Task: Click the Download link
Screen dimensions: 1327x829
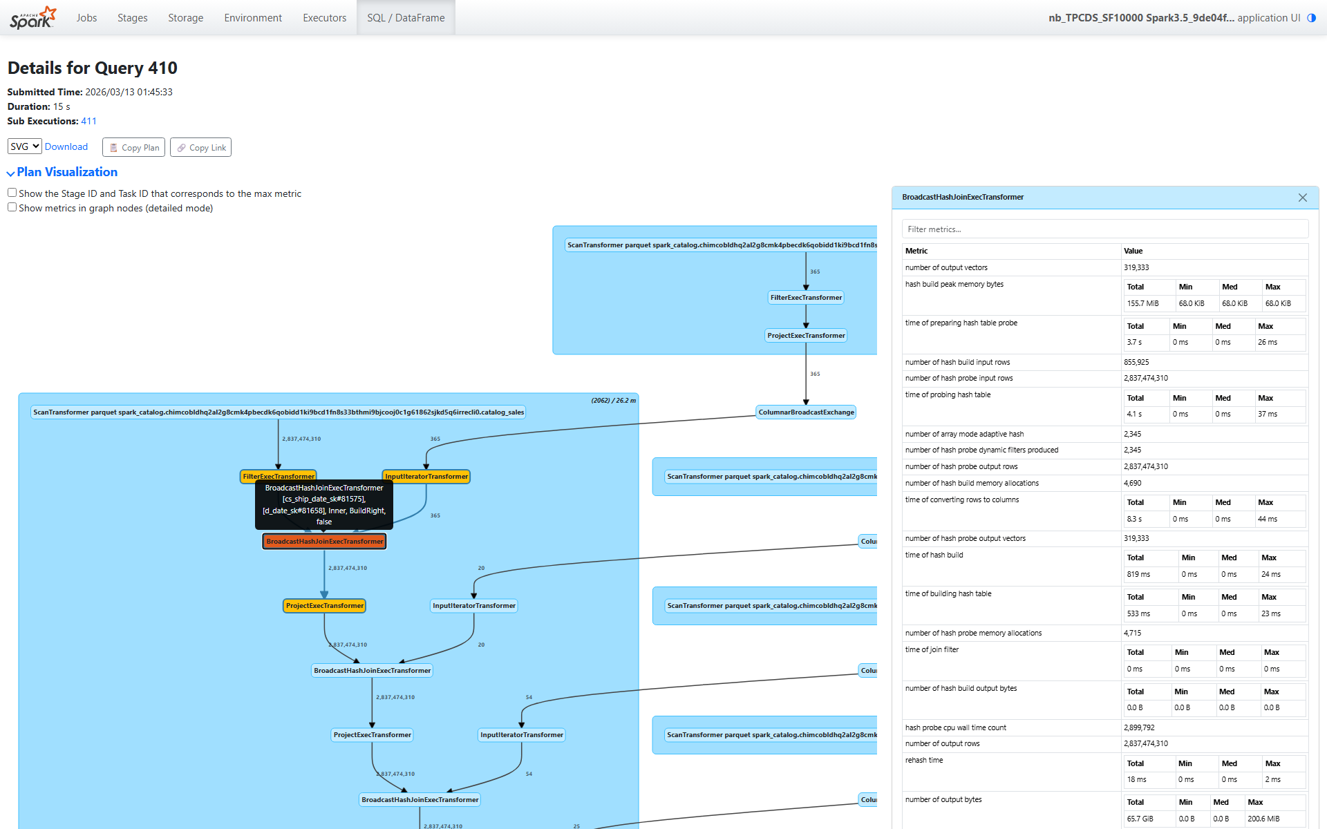Action: pyautogui.click(x=66, y=146)
